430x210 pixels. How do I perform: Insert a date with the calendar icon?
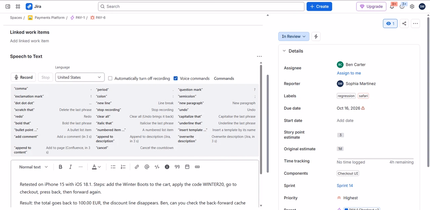[x=187, y=167]
